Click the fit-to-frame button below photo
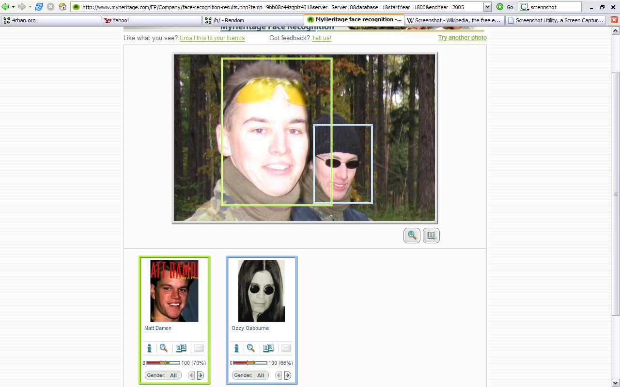The height and width of the screenshot is (387, 620). point(431,236)
